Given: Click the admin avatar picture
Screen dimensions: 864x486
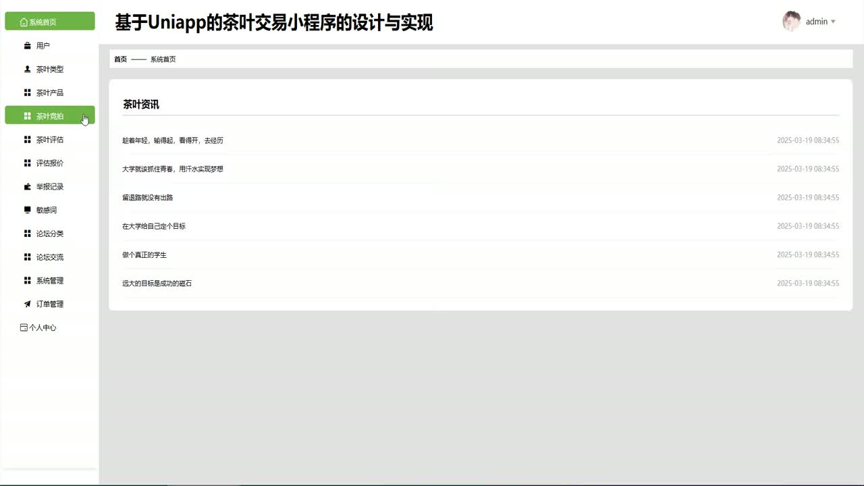Looking at the screenshot, I should click(791, 21).
